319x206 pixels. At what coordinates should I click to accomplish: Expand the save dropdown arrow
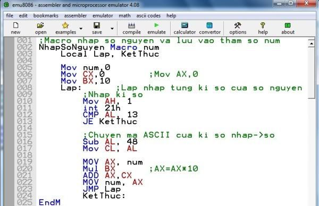point(112,29)
